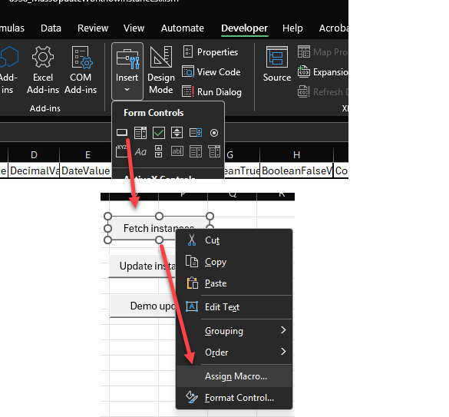Choose Assign Macro from context menu

[x=235, y=376]
